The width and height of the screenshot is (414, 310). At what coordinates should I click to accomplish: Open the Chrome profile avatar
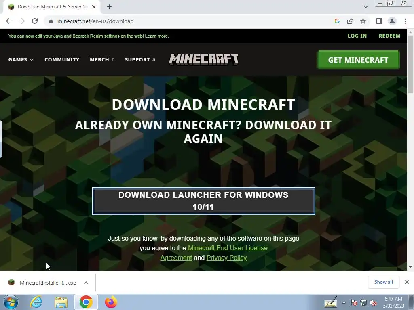point(392,21)
